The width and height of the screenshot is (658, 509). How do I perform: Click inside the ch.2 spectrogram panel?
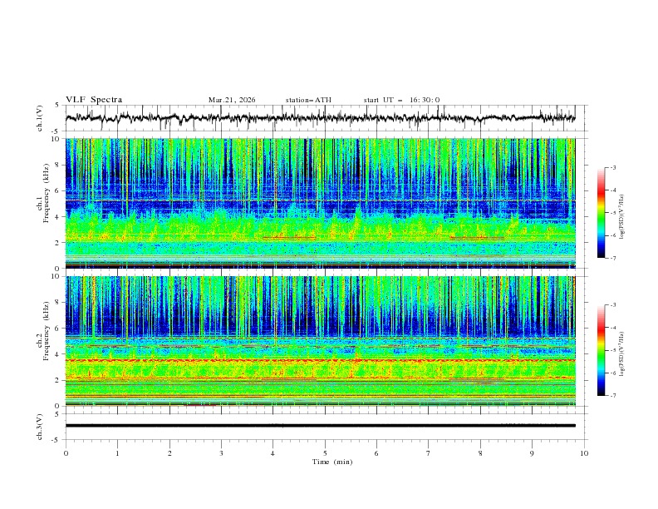click(320, 341)
